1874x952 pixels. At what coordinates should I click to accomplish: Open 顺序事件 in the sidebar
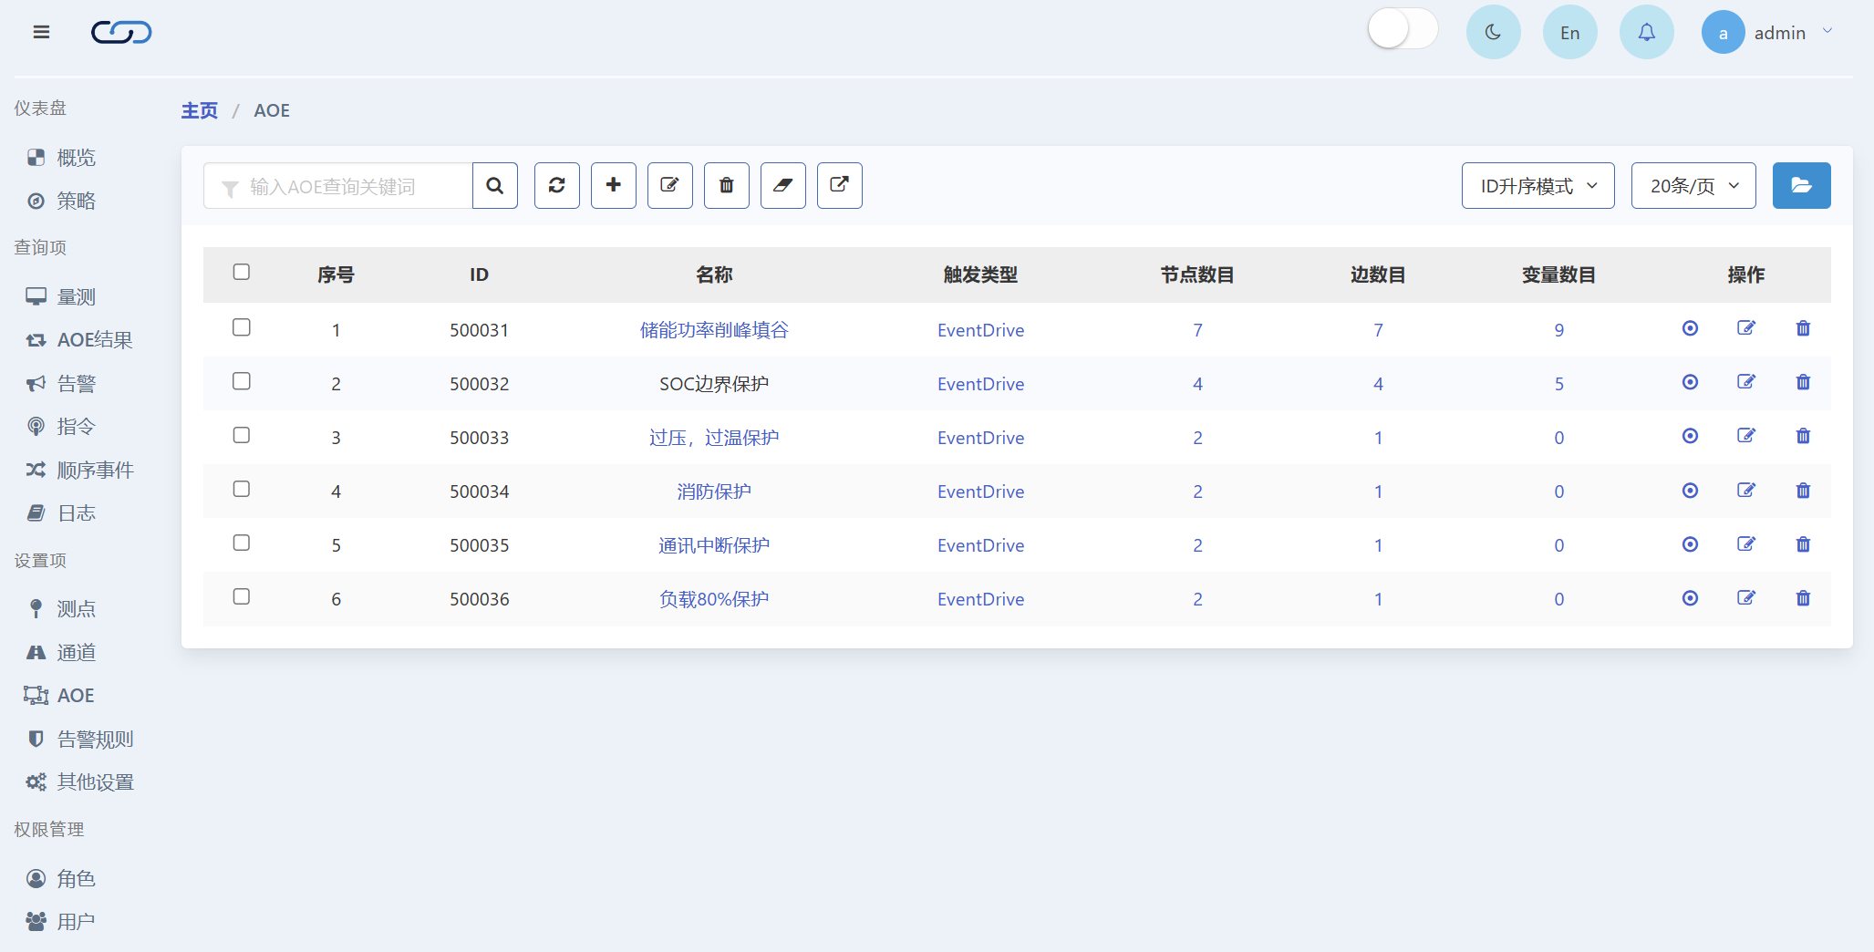pyautogui.click(x=80, y=470)
